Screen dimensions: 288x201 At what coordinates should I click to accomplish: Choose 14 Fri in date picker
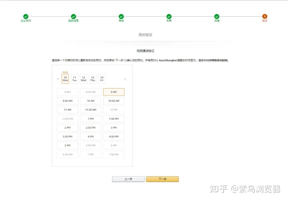(102, 79)
